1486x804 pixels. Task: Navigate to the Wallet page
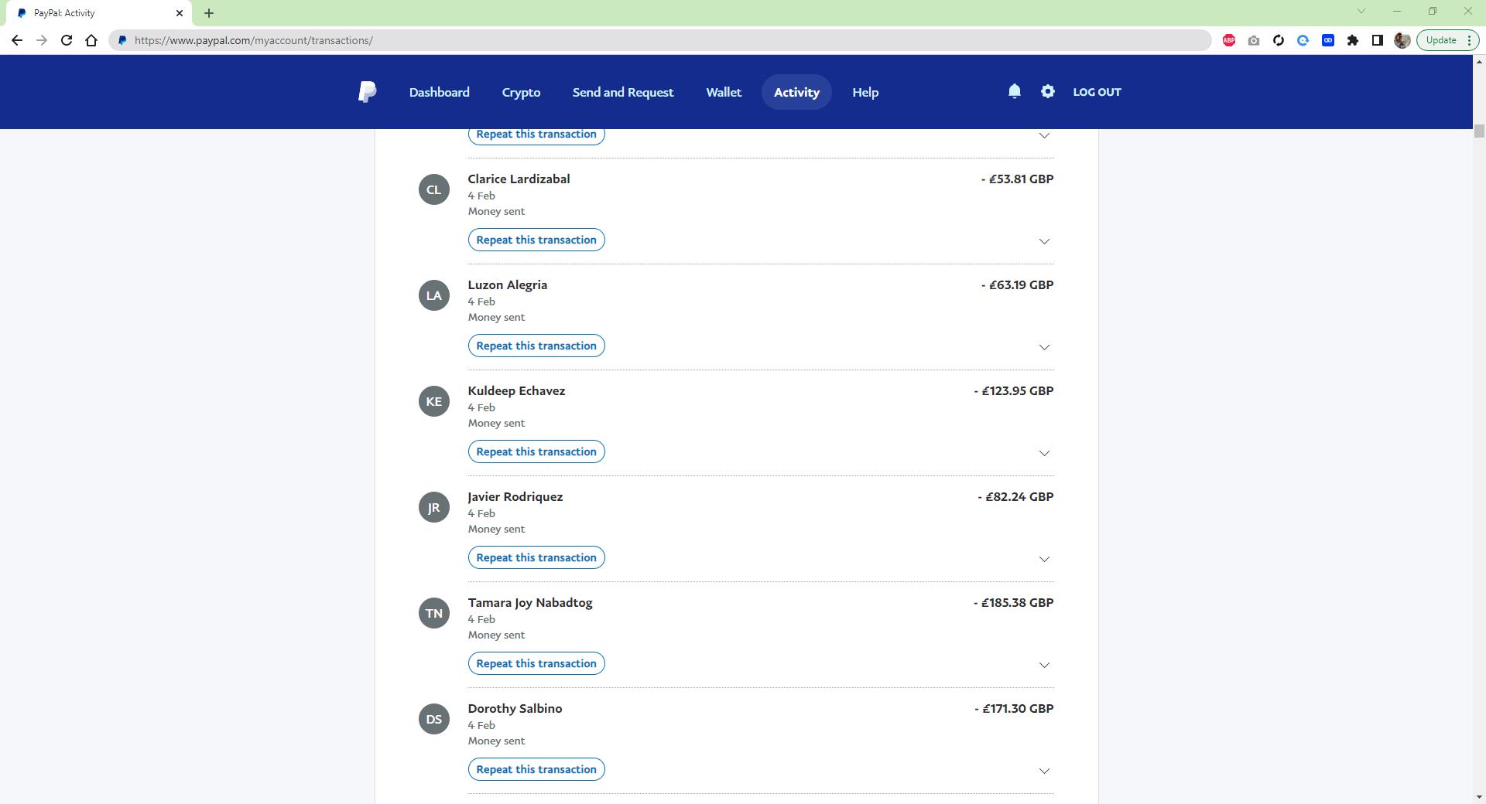tap(723, 92)
